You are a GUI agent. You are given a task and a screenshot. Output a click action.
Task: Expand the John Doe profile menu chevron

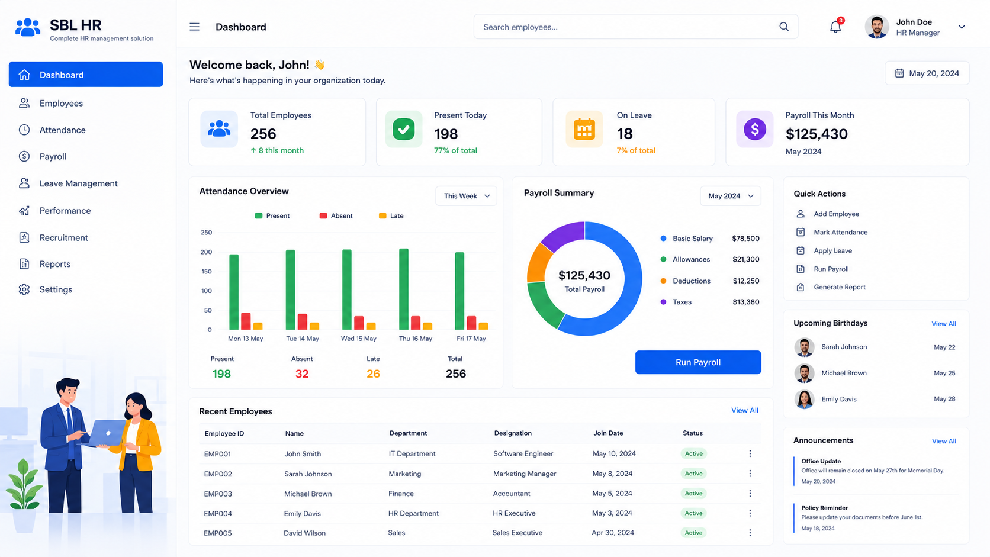coord(962,27)
